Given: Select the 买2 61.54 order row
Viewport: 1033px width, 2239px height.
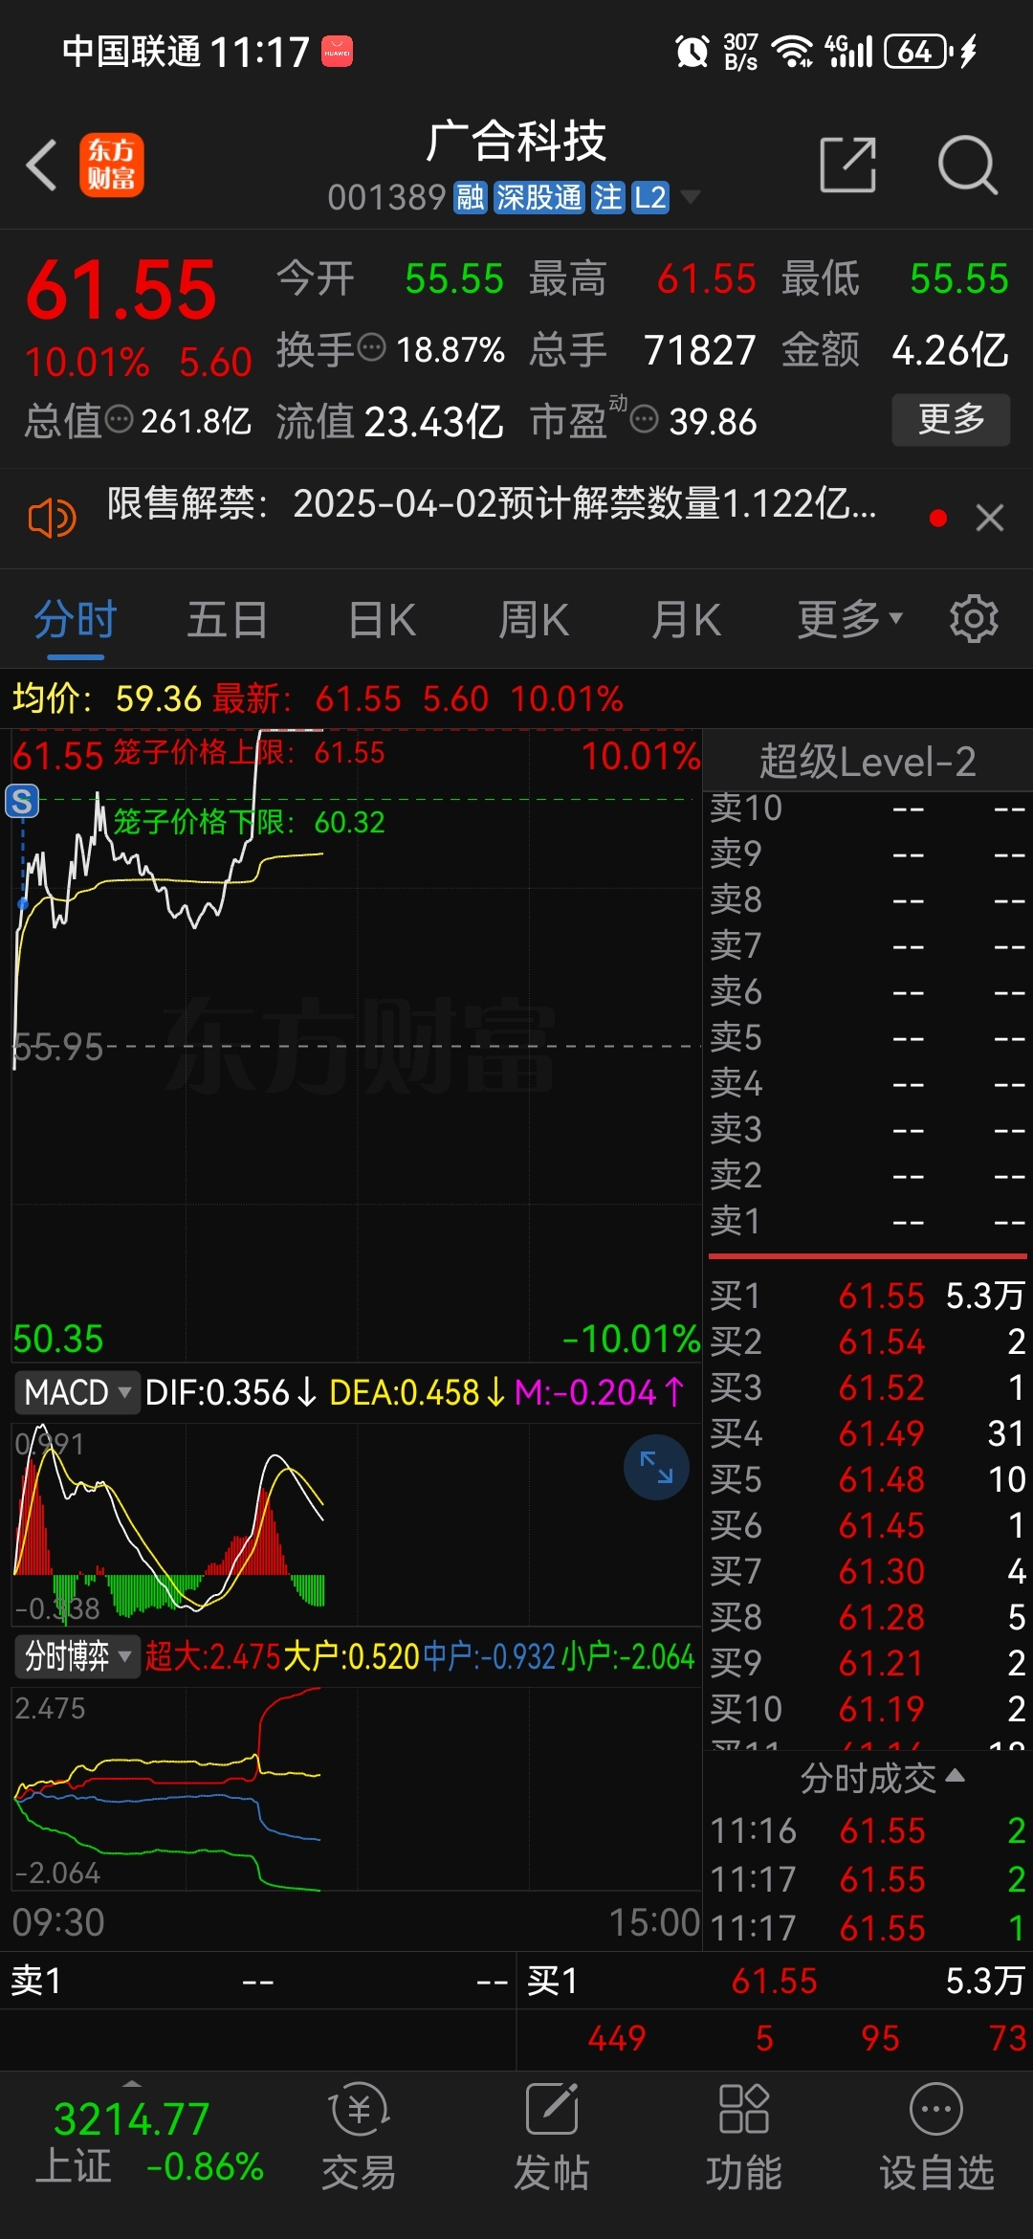Looking at the screenshot, I should [868, 1341].
